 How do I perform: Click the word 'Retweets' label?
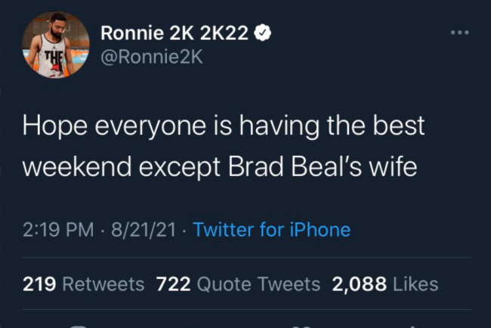pos(102,284)
